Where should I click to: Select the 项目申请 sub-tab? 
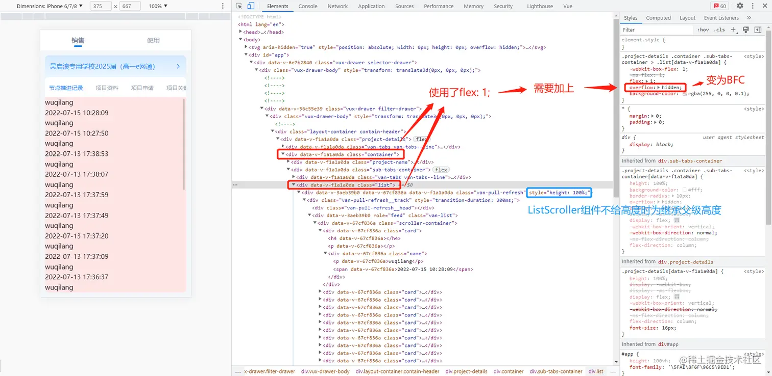(142, 88)
